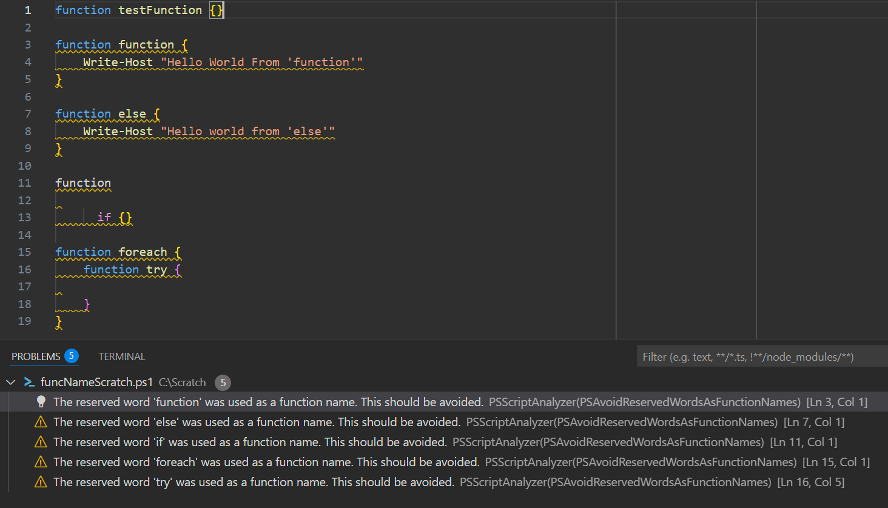Click the 'if' keyword on line 13
The width and height of the screenshot is (888, 508).
(x=104, y=218)
